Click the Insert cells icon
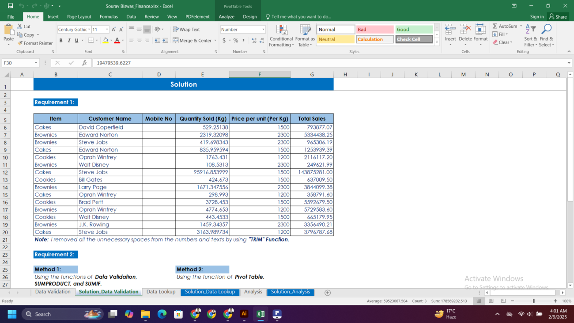Viewport: 574px width, 323px height. click(450, 30)
